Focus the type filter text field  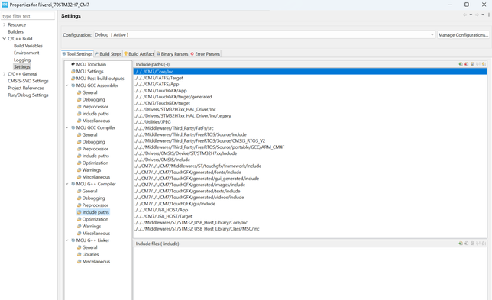(28, 16)
